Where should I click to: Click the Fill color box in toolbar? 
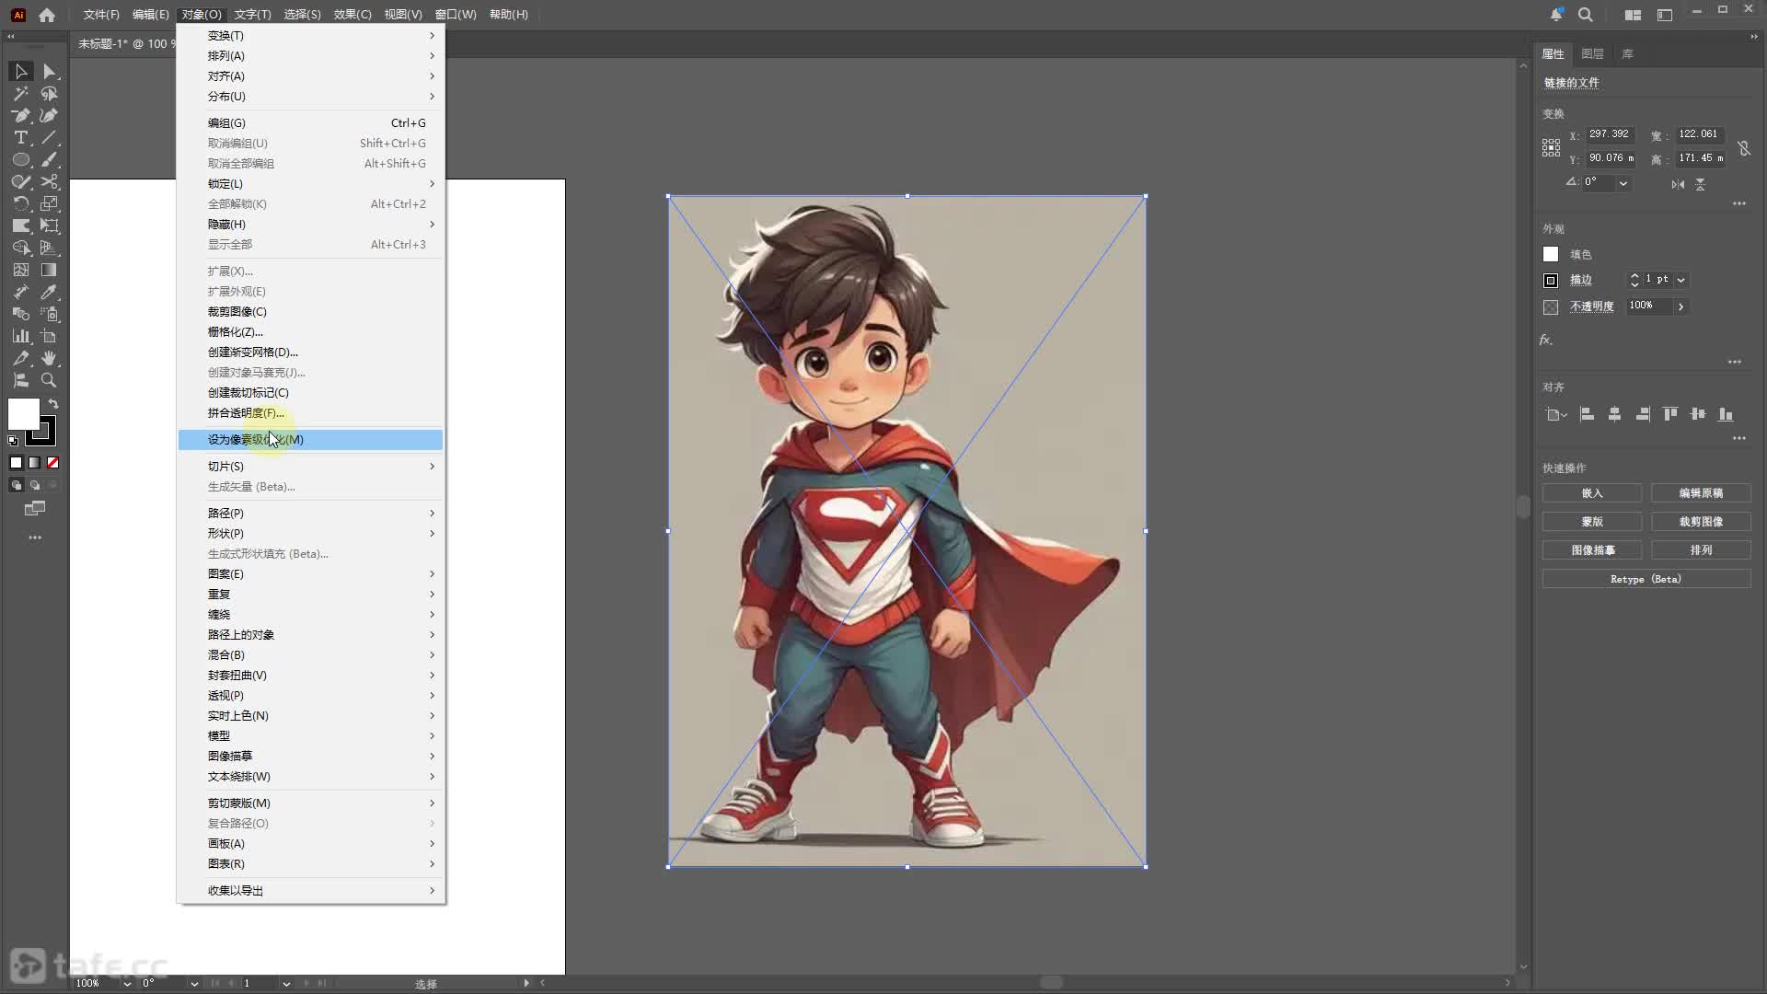[24, 414]
